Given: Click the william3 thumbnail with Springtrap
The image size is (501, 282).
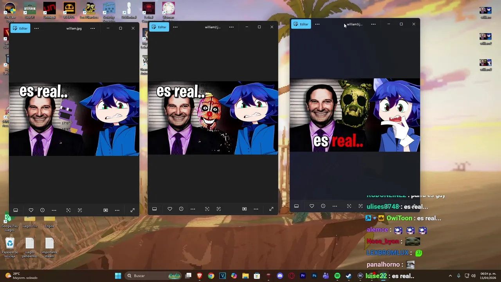Looking at the screenshot, I should [355, 115].
